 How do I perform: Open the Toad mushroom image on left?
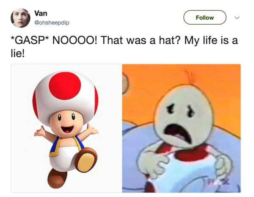click(66, 128)
